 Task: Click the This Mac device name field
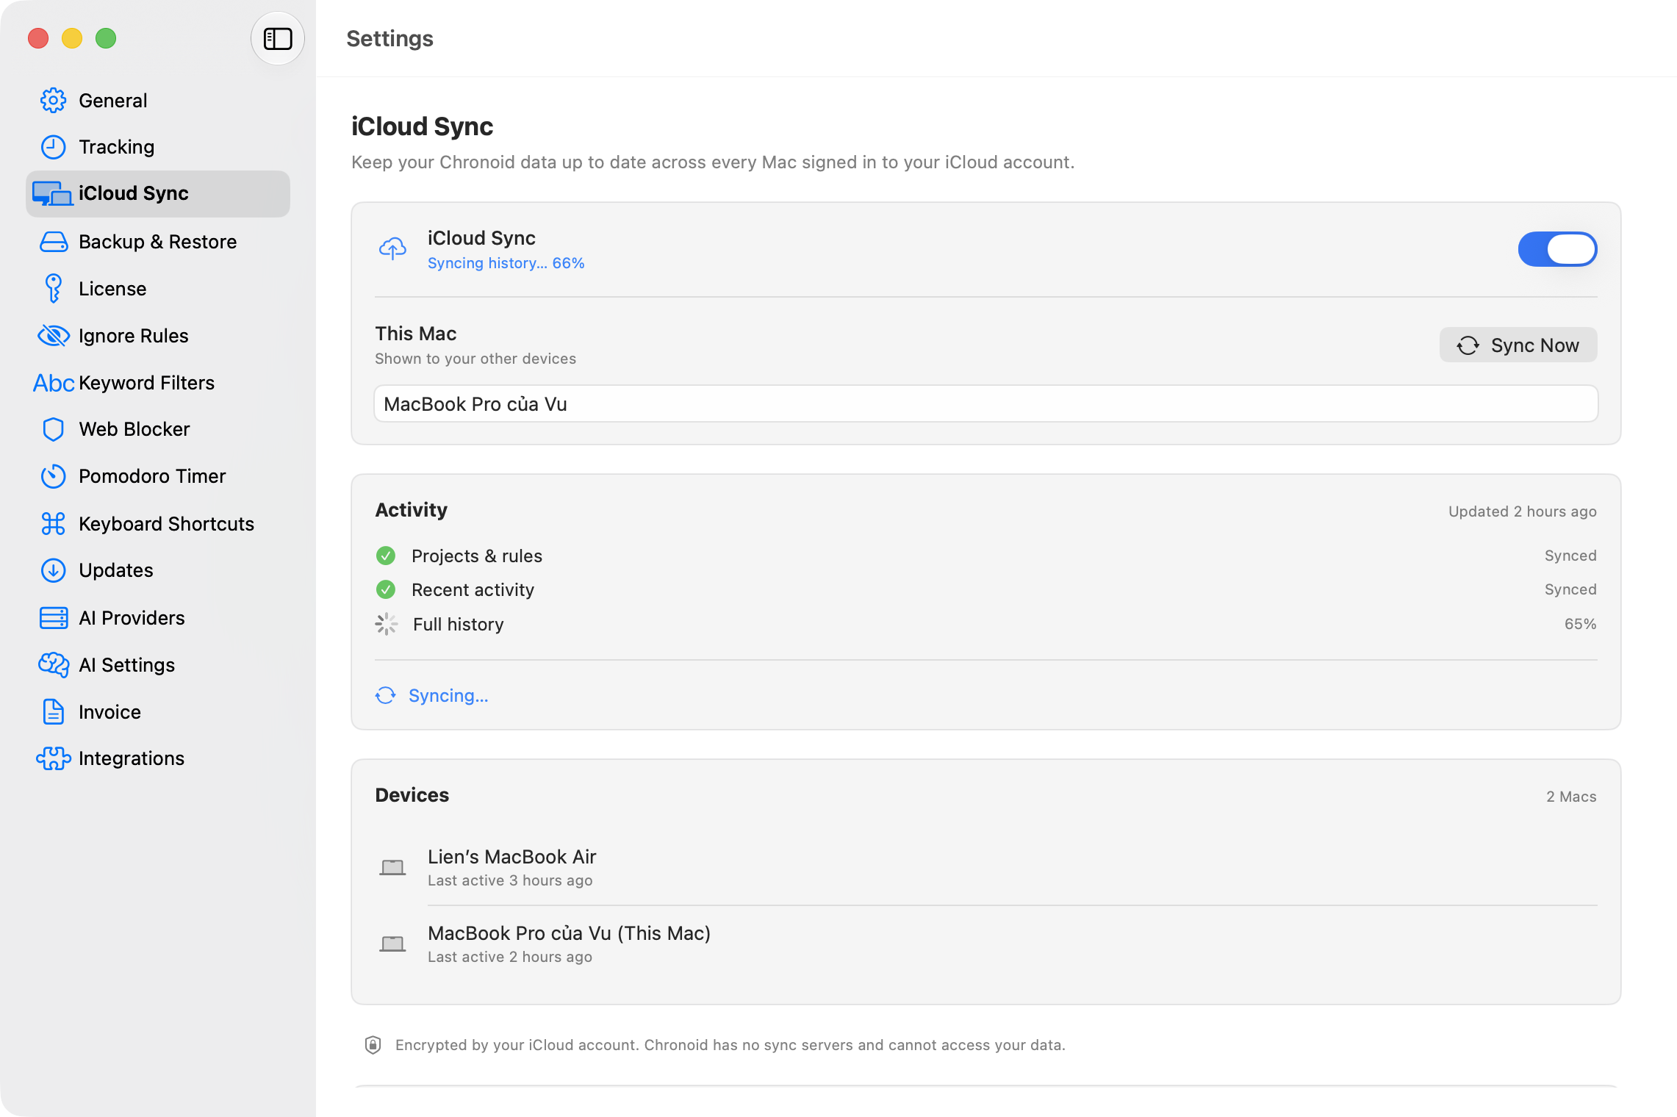986,404
